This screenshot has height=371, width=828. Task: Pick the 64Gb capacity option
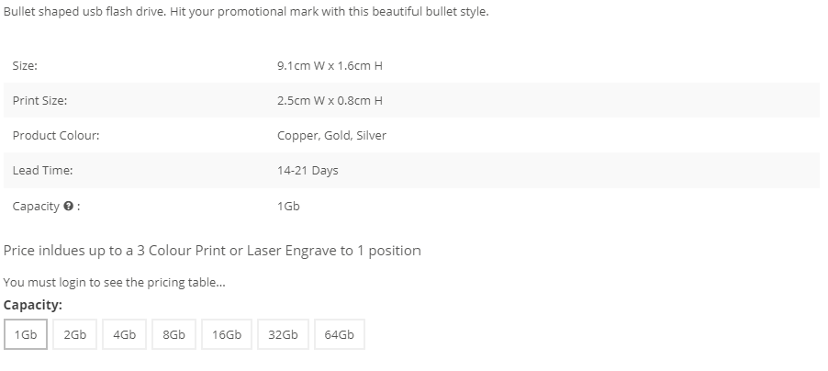click(x=340, y=334)
